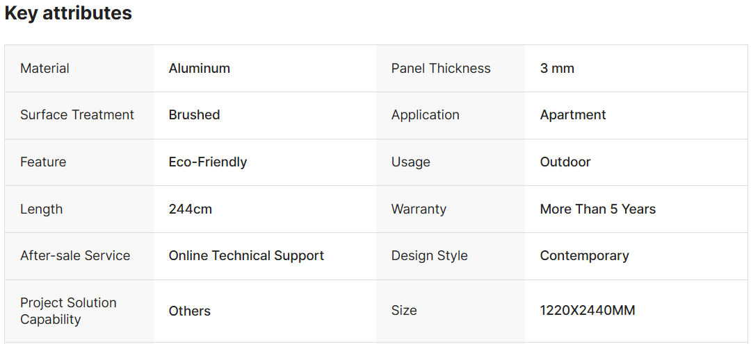Viewport: 751px width, 344px height.
Task: Click the Contemporary design style value
Action: click(584, 256)
